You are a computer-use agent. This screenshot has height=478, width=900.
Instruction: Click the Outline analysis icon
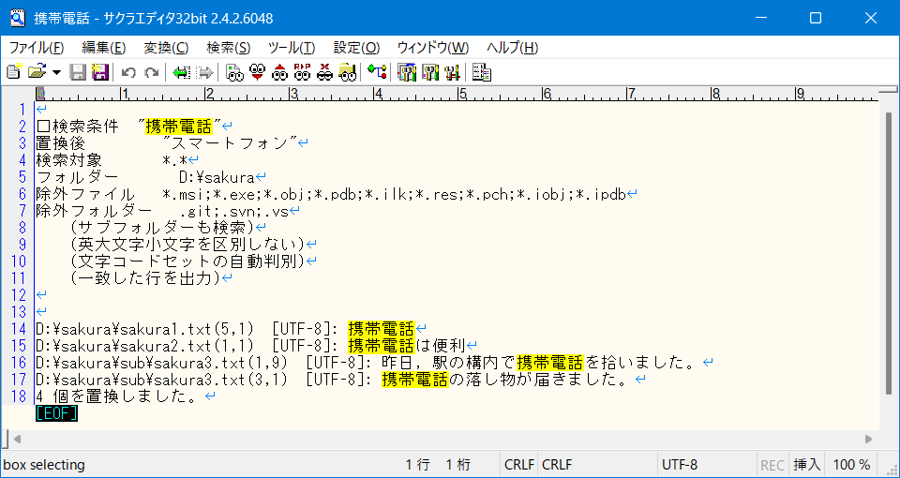point(377,72)
